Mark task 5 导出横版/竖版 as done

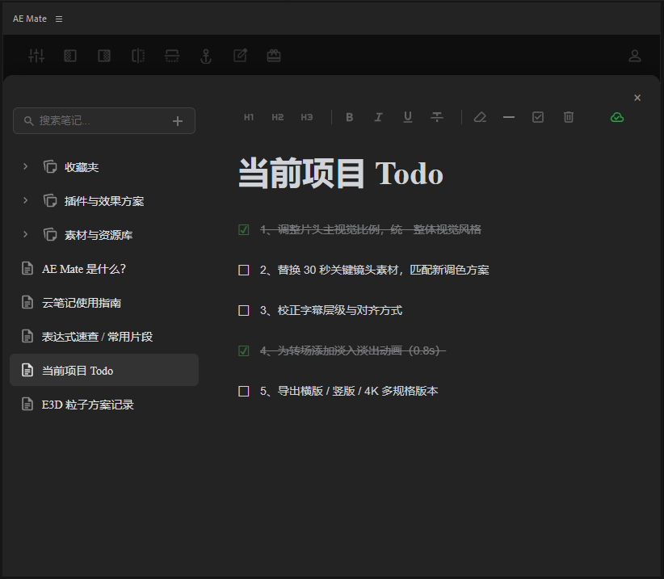pos(243,391)
